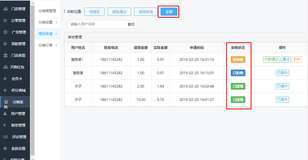Click the 1.94 actual amount cell
The image size is (308, 160).
click(x=161, y=86)
